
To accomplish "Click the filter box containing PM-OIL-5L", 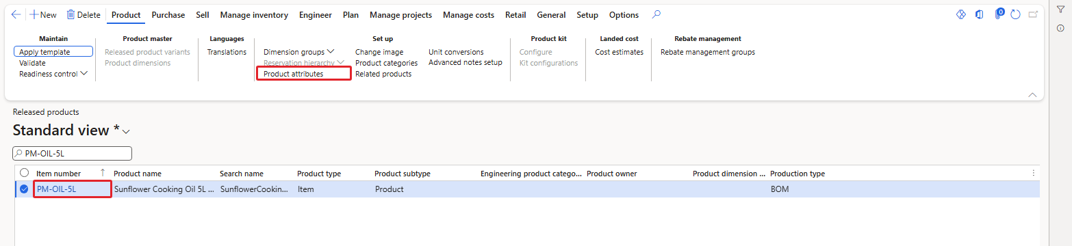I will point(72,154).
